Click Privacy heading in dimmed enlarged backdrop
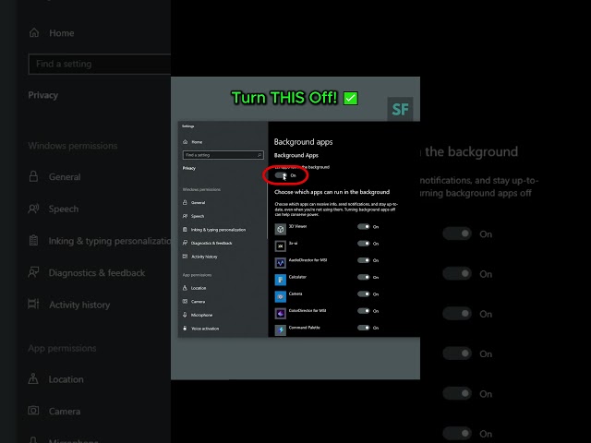 coord(43,95)
